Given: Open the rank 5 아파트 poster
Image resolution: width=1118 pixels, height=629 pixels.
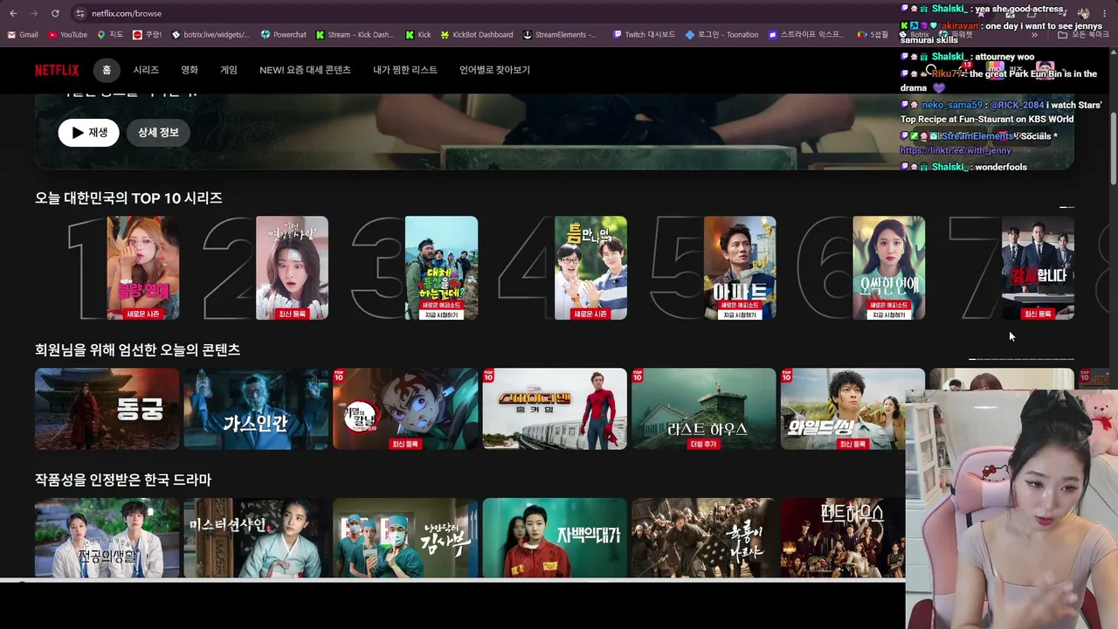Looking at the screenshot, I should click(x=740, y=268).
